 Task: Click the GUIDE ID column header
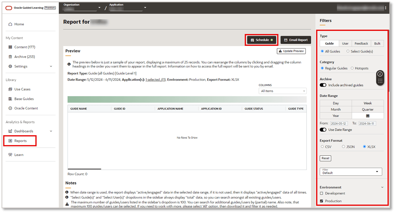point(119,109)
